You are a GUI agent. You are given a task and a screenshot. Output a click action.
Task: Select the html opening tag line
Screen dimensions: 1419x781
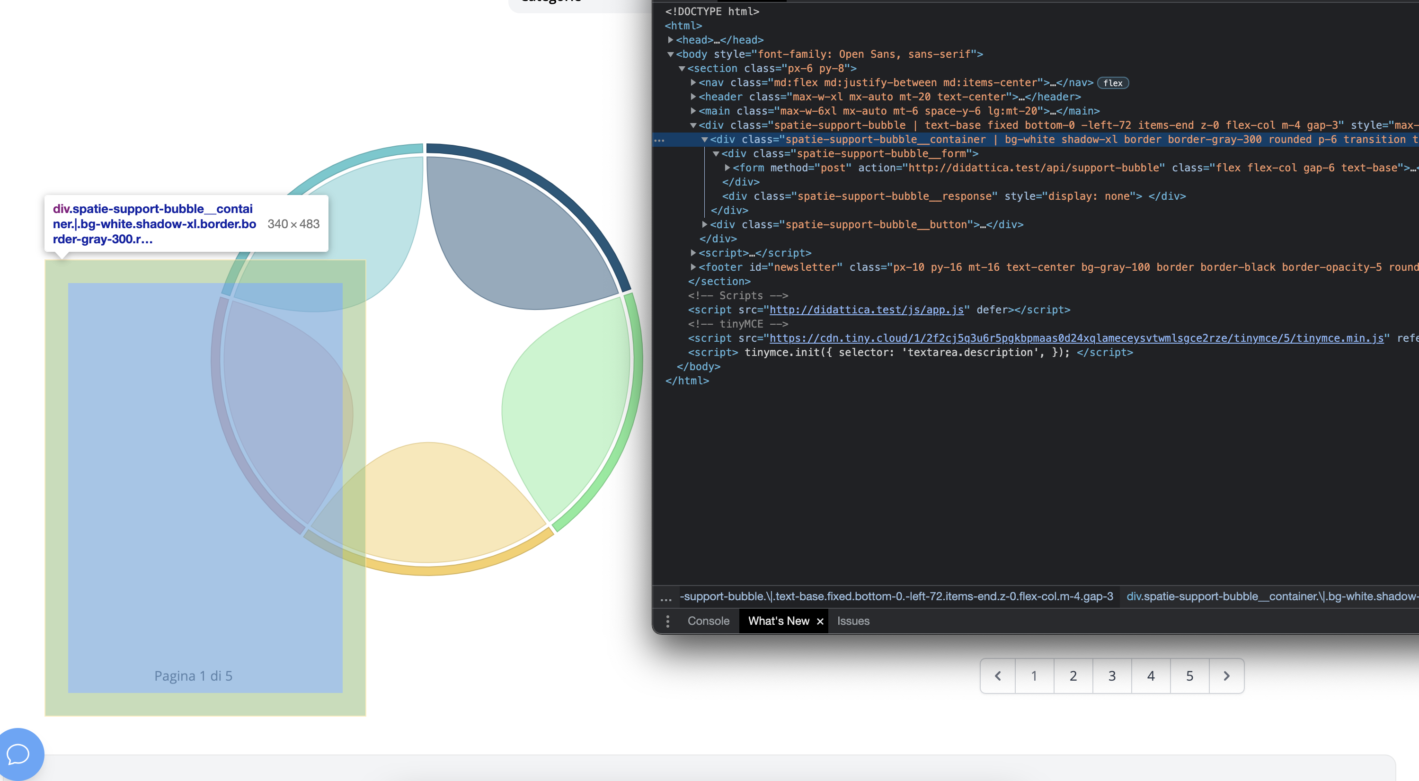683,26
